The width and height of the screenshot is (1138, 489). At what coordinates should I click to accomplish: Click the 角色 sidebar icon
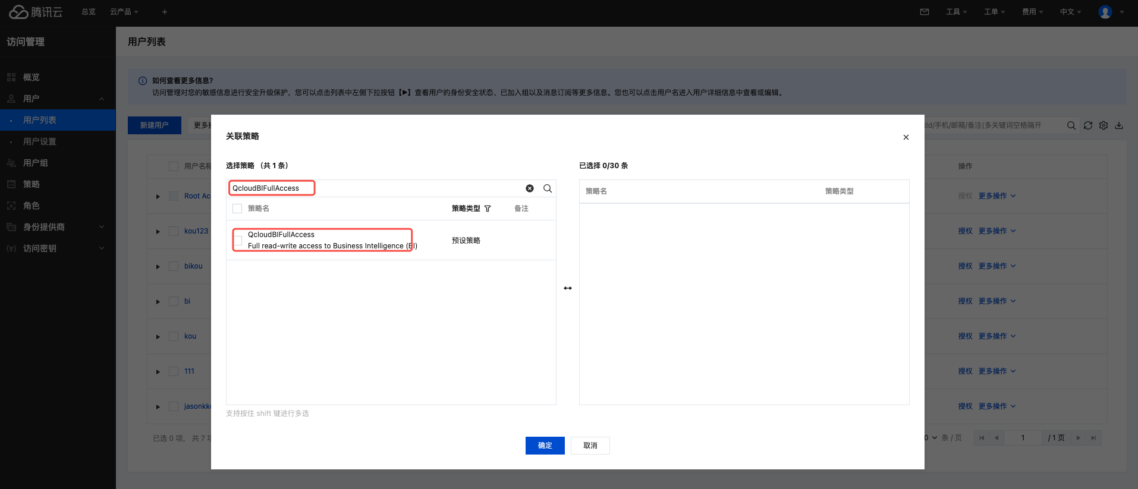coord(11,206)
